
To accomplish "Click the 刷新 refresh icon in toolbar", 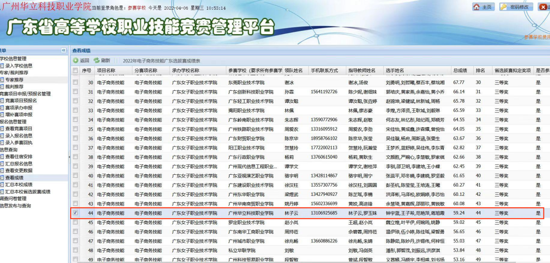I will point(96,61).
